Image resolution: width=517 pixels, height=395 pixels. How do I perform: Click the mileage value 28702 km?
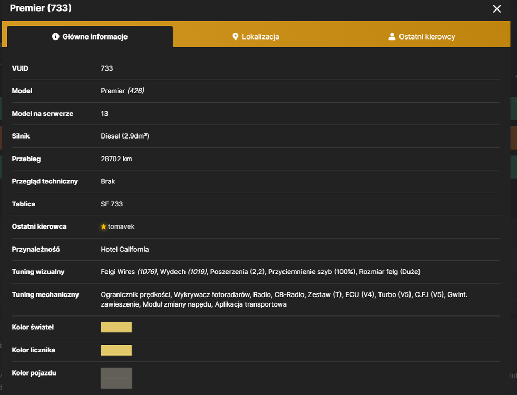pos(116,159)
